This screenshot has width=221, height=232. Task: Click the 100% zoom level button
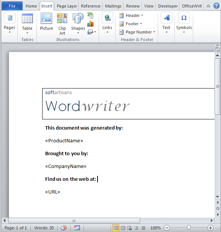click(x=155, y=228)
